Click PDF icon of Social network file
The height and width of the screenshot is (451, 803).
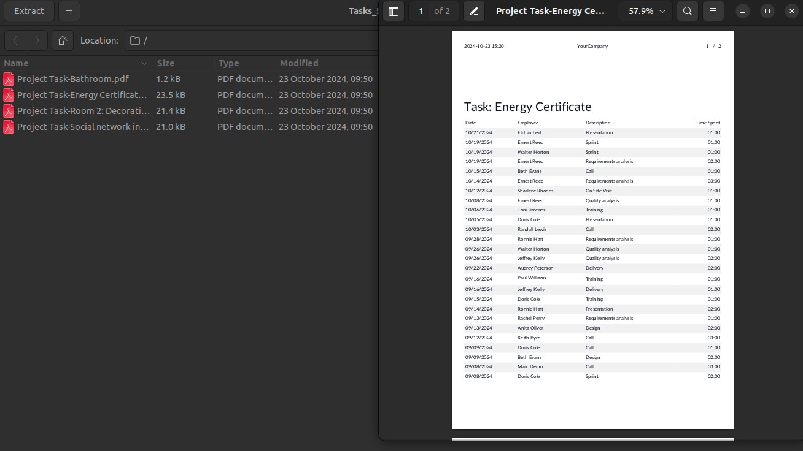tap(9, 127)
